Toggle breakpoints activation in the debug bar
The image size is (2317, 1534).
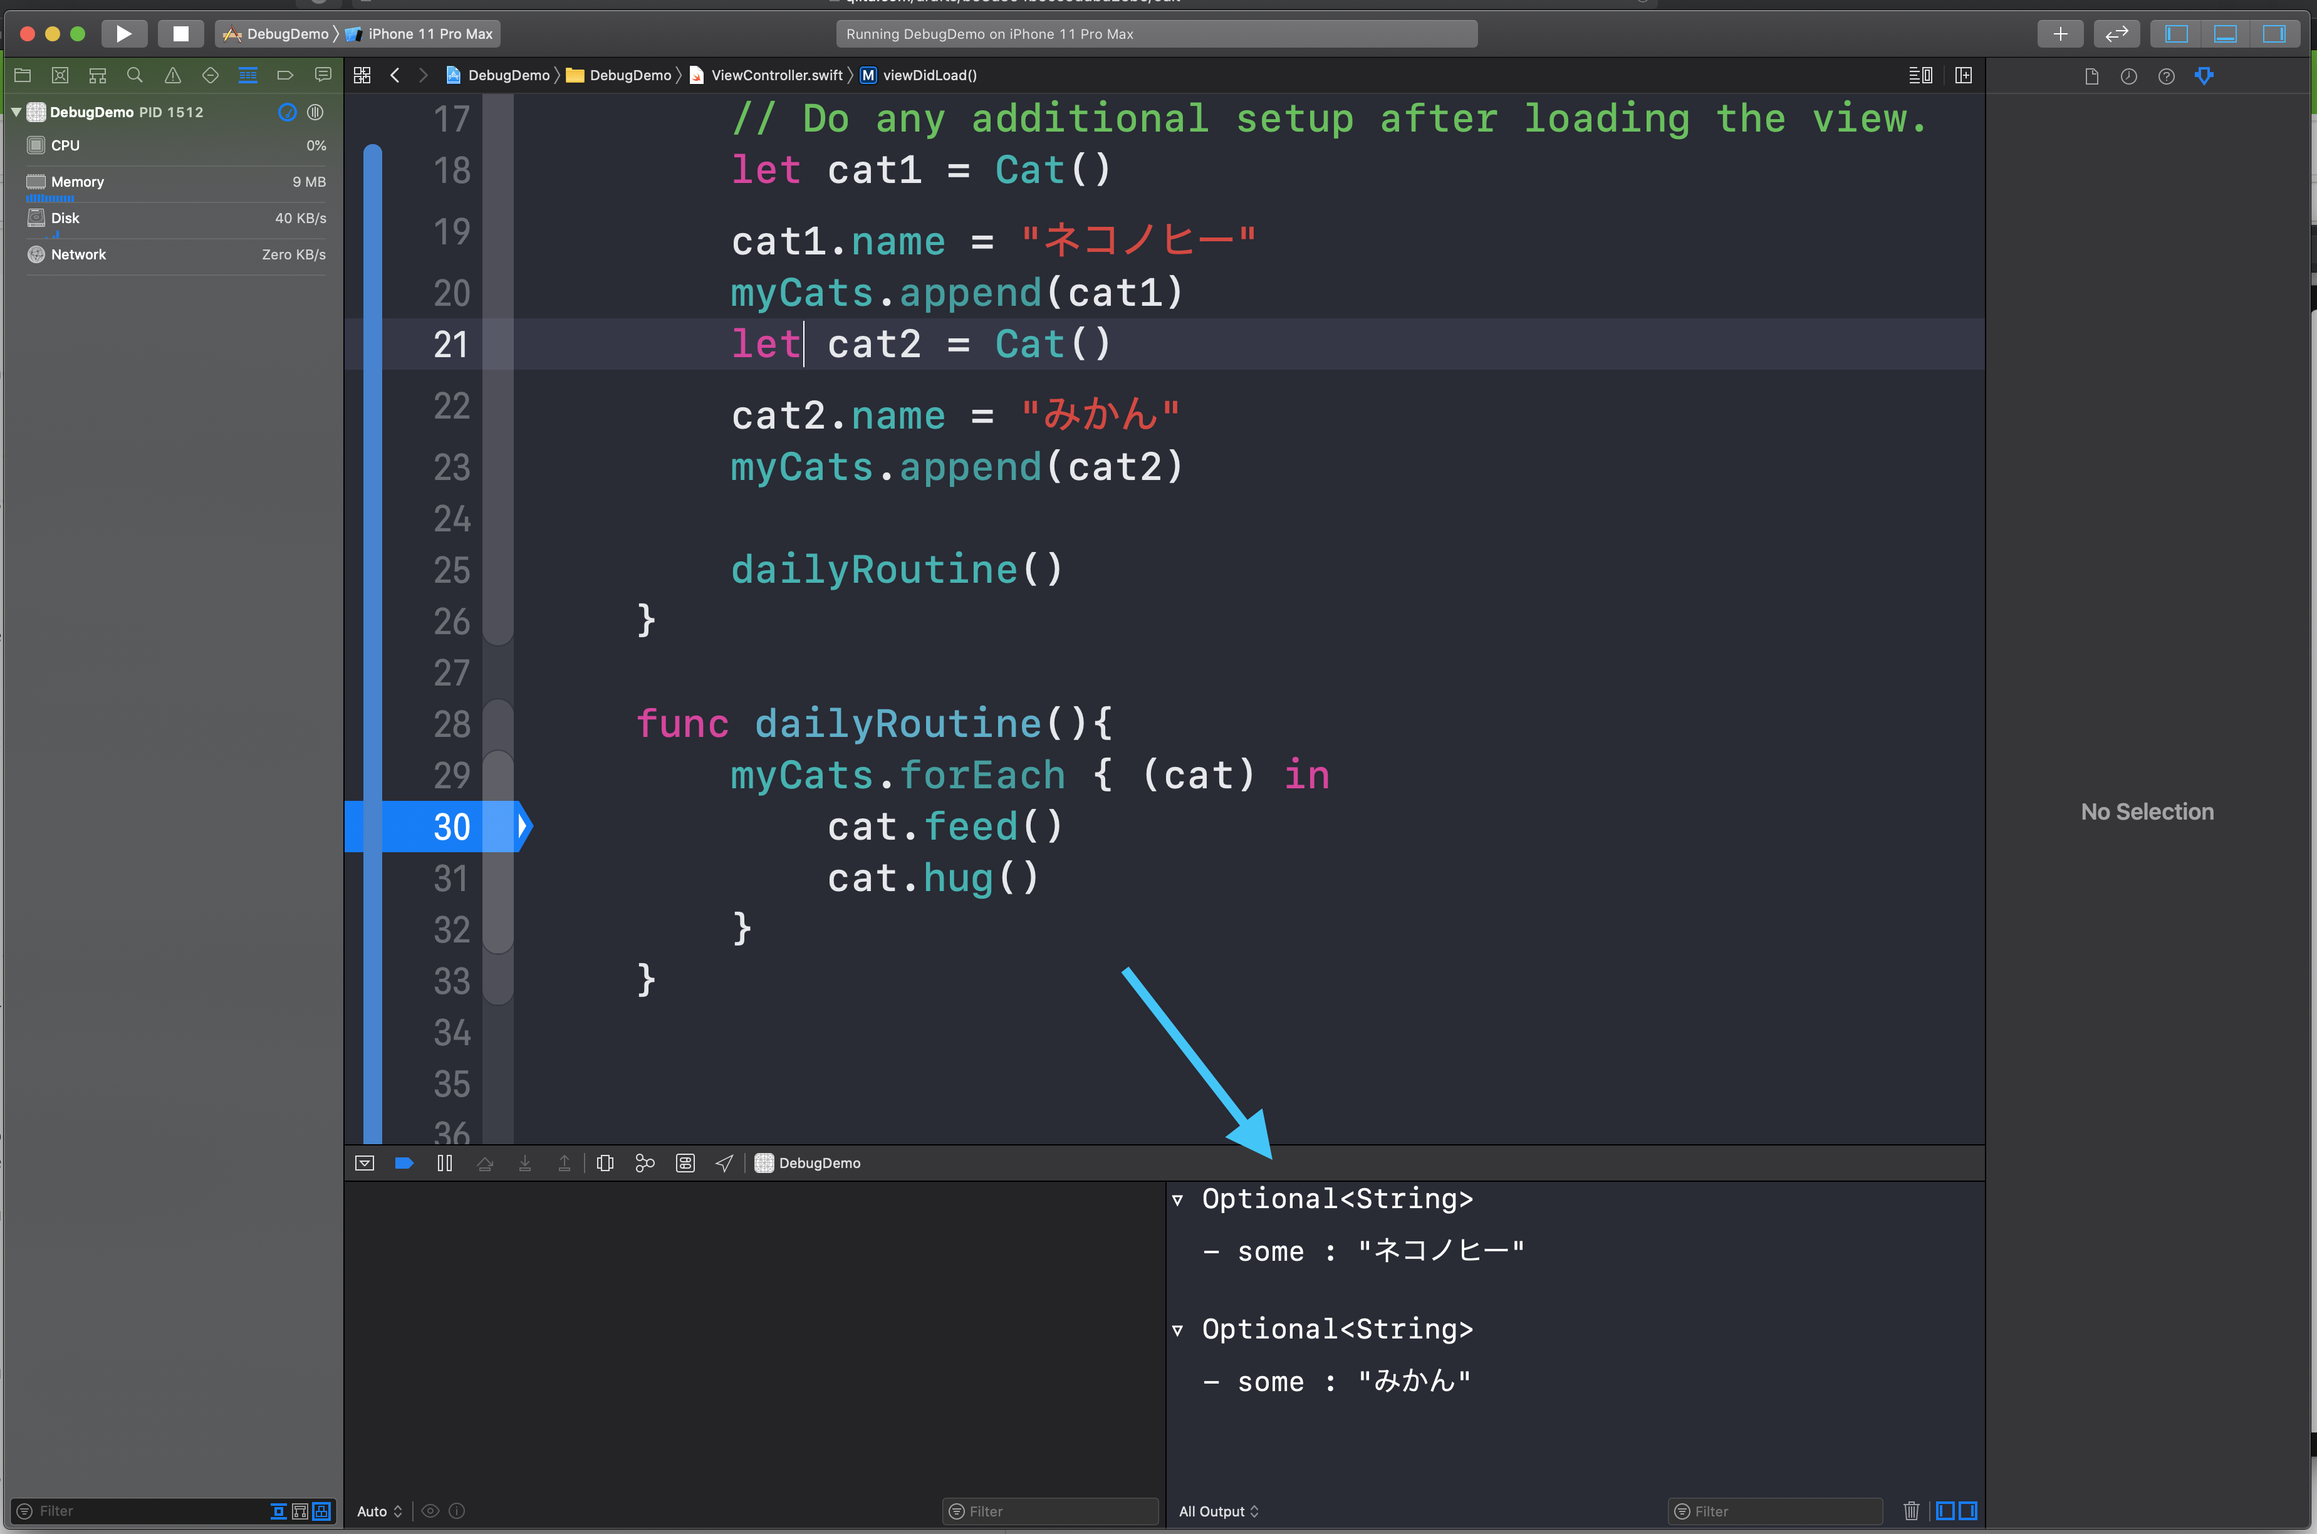tap(404, 1163)
